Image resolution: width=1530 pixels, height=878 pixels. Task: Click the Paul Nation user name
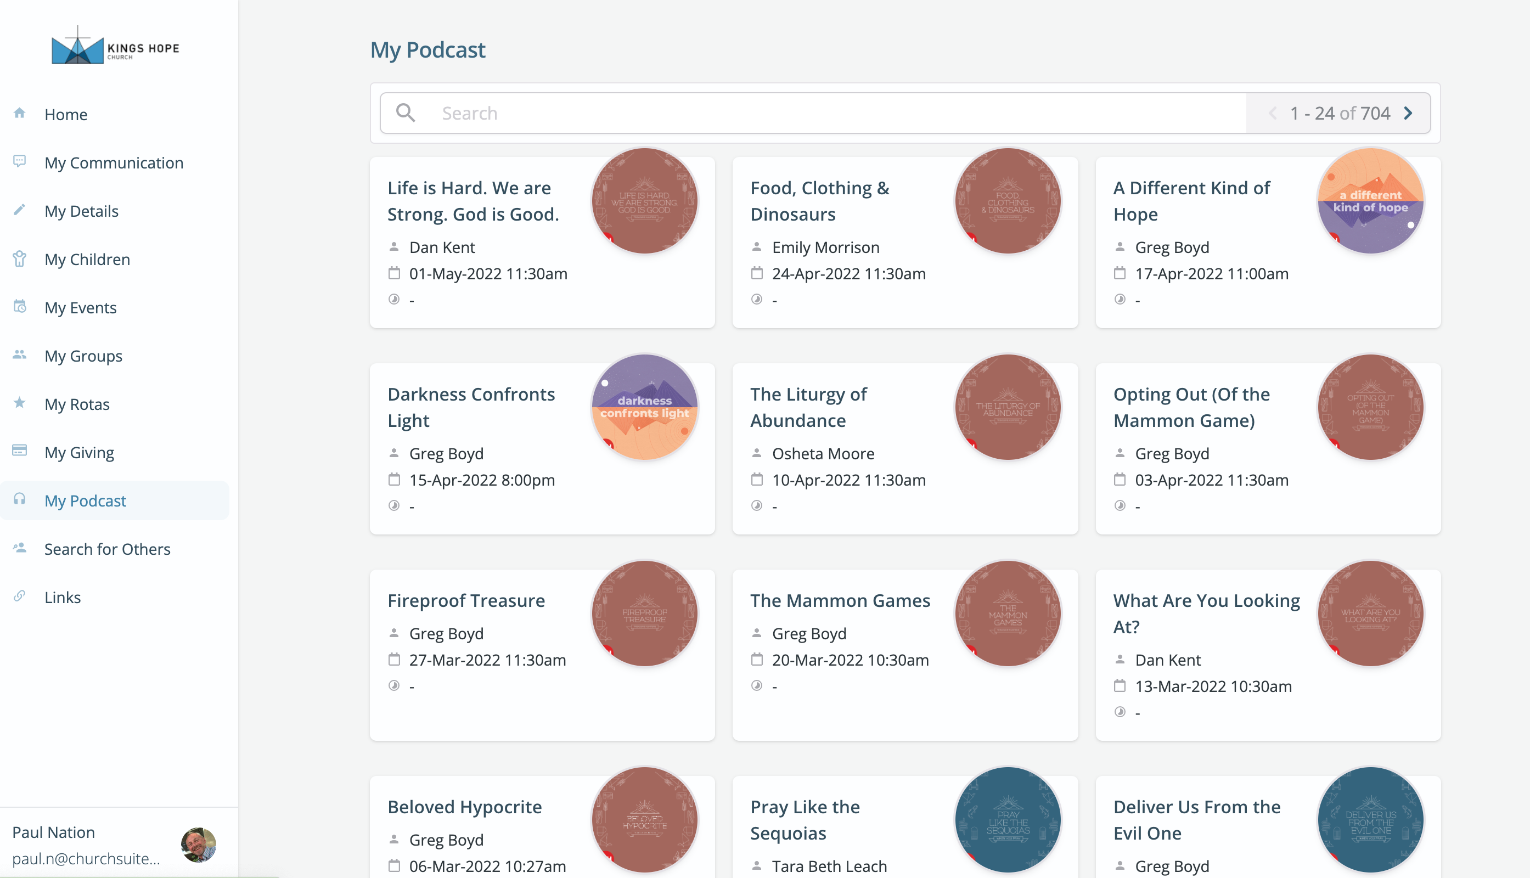(54, 831)
